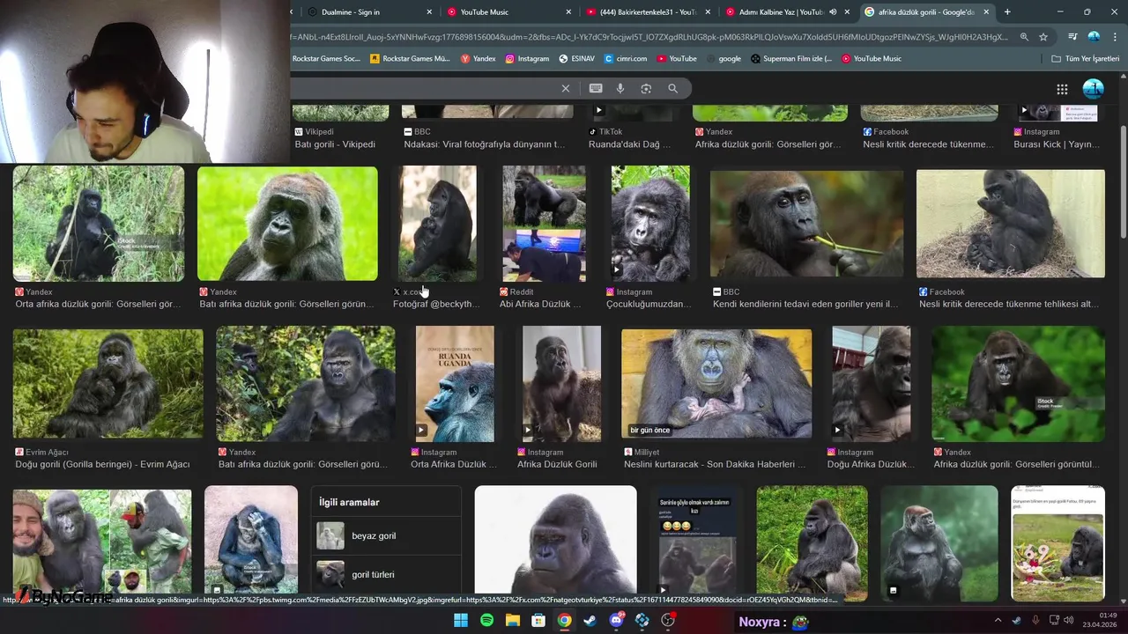Open the google bookmark
The height and width of the screenshot is (634, 1128).
pyautogui.click(x=724, y=59)
